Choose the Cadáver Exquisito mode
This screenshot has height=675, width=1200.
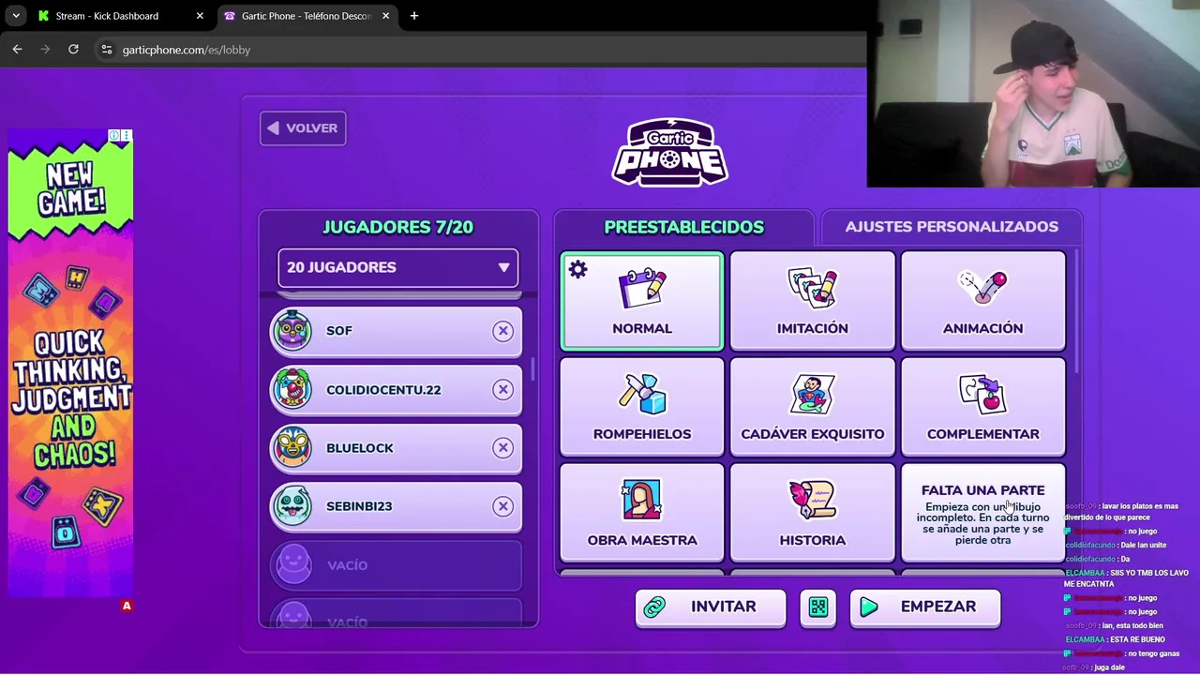click(813, 407)
